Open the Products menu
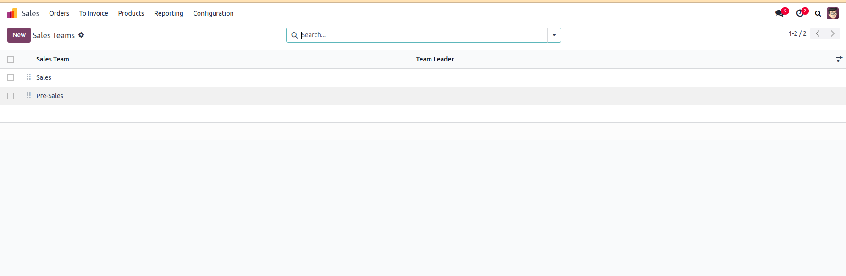Viewport: 846px width, 276px height. [131, 13]
